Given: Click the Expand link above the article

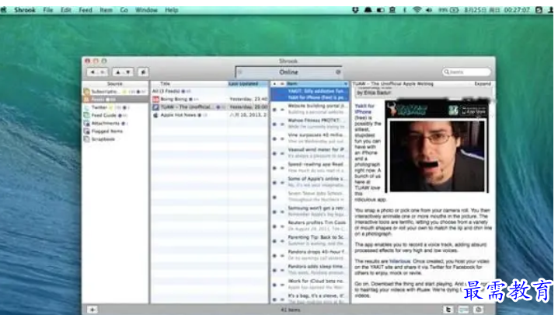Looking at the screenshot, I should point(482,84).
